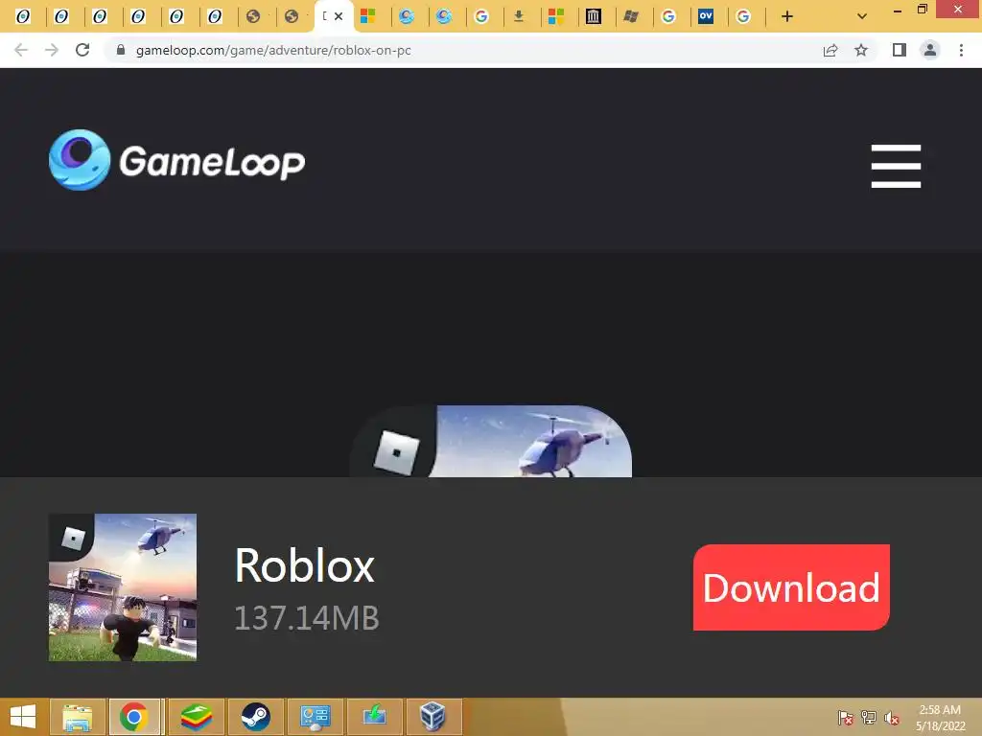The width and height of the screenshot is (982, 736).
Task: Click the red Download button
Action: pyautogui.click(x=791, y=587)
